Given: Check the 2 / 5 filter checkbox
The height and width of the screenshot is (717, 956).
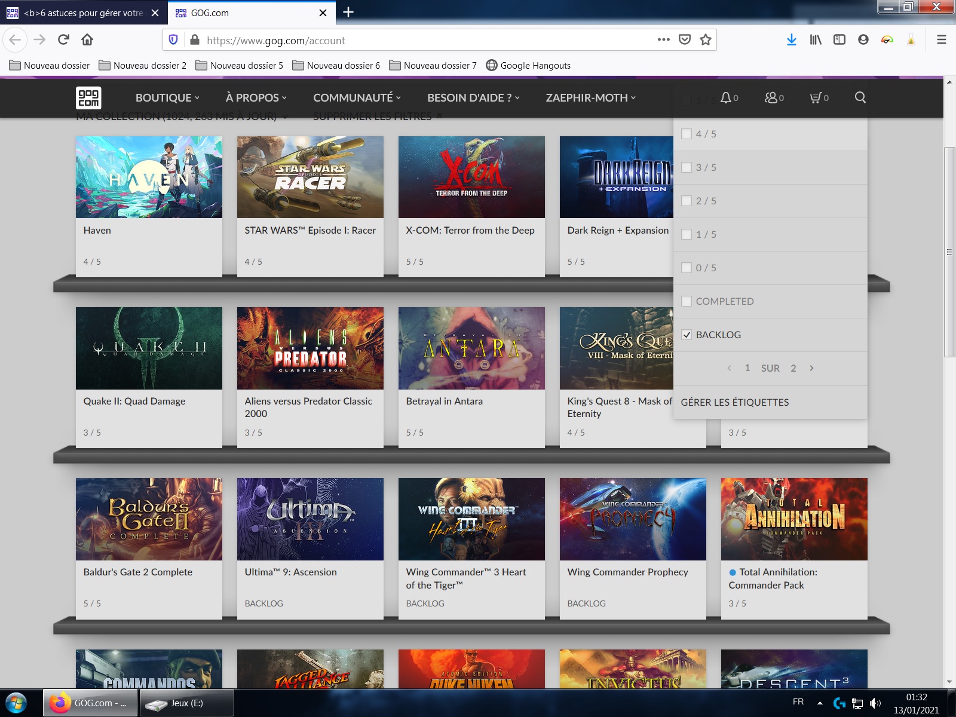Looking at the screenshot, I should (687, 201).
